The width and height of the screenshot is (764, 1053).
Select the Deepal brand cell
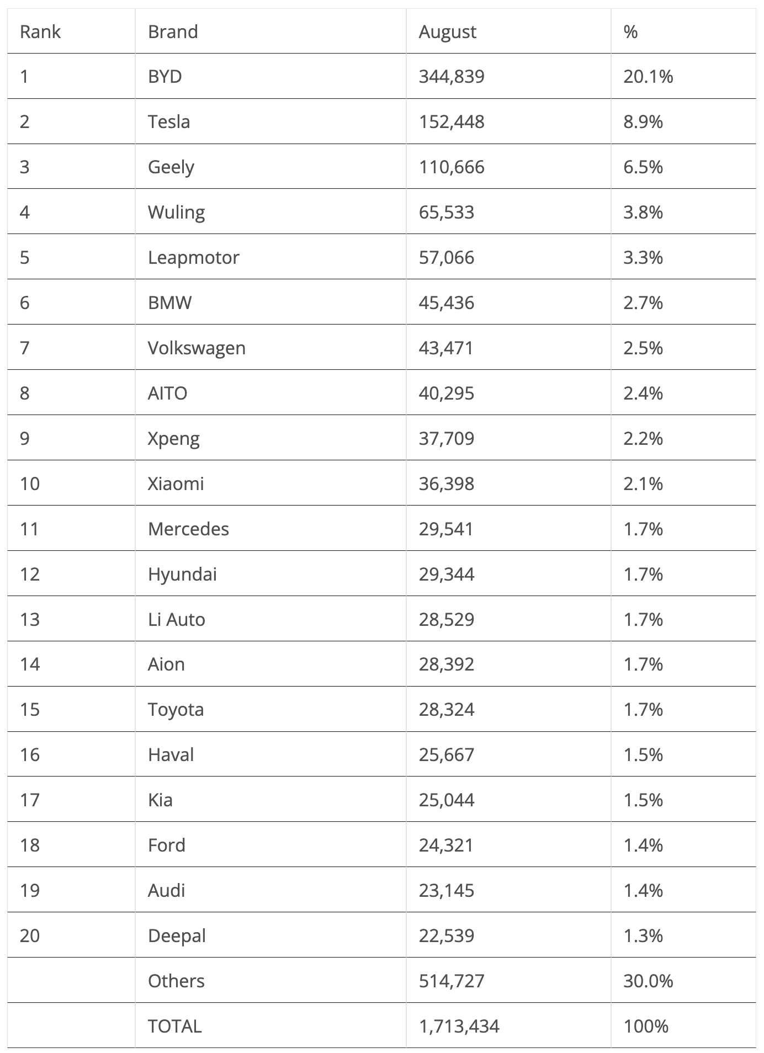coord(177,935)
